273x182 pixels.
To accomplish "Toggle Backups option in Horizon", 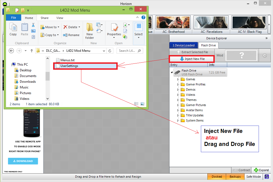I will click(235, 177).
